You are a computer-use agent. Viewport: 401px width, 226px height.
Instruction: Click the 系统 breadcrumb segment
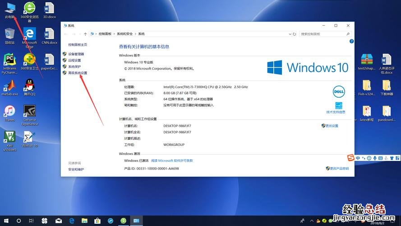(142, 34)
